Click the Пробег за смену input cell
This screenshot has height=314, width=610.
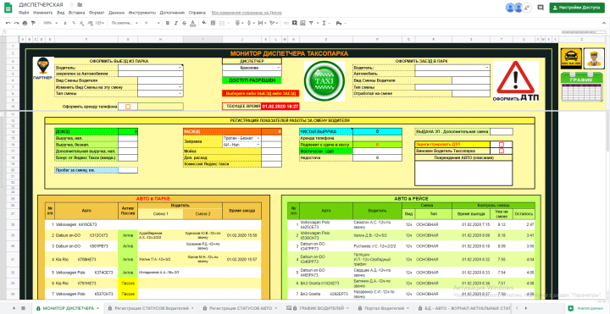click(x=128, y=170)
